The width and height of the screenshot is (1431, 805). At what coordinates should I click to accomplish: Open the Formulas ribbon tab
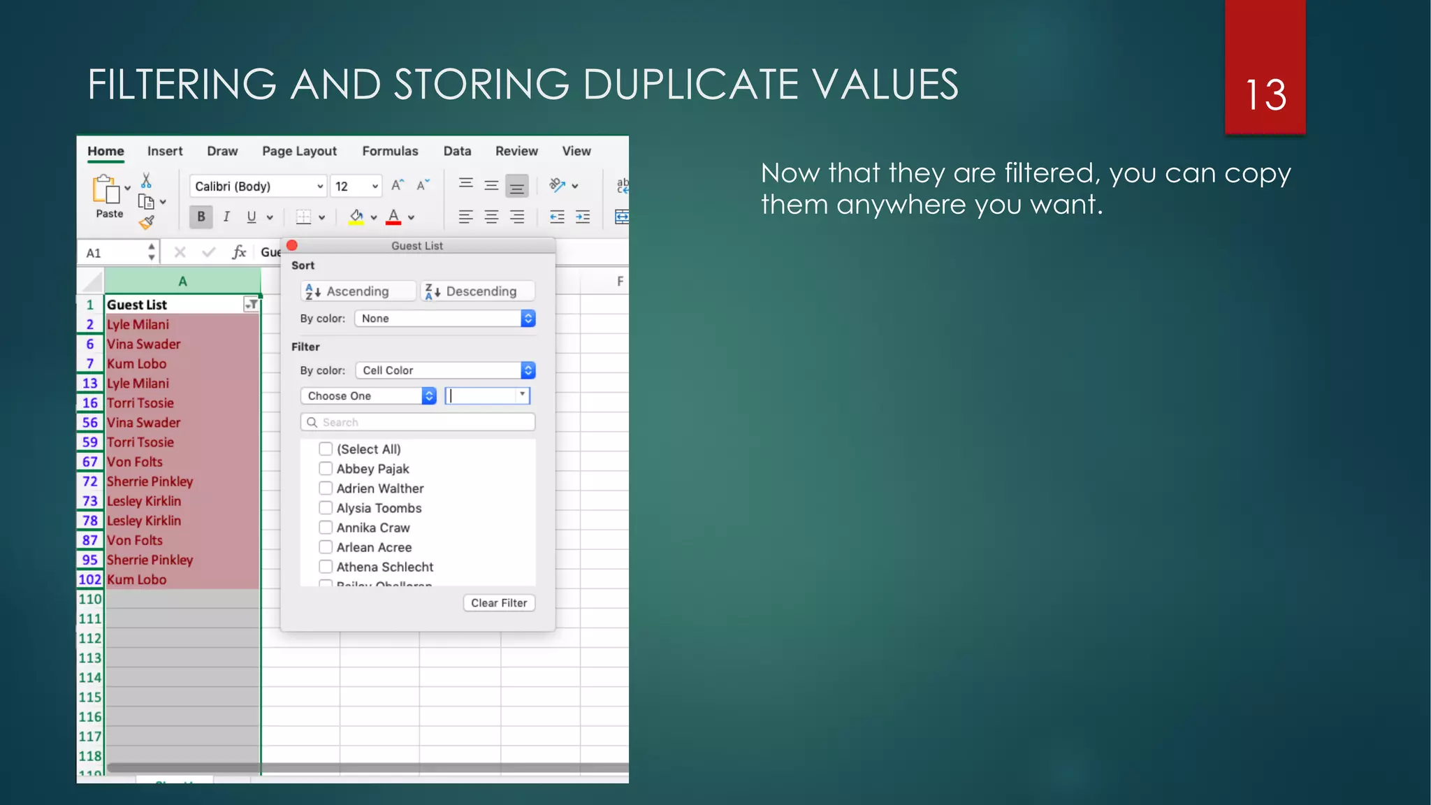[390, 151]
